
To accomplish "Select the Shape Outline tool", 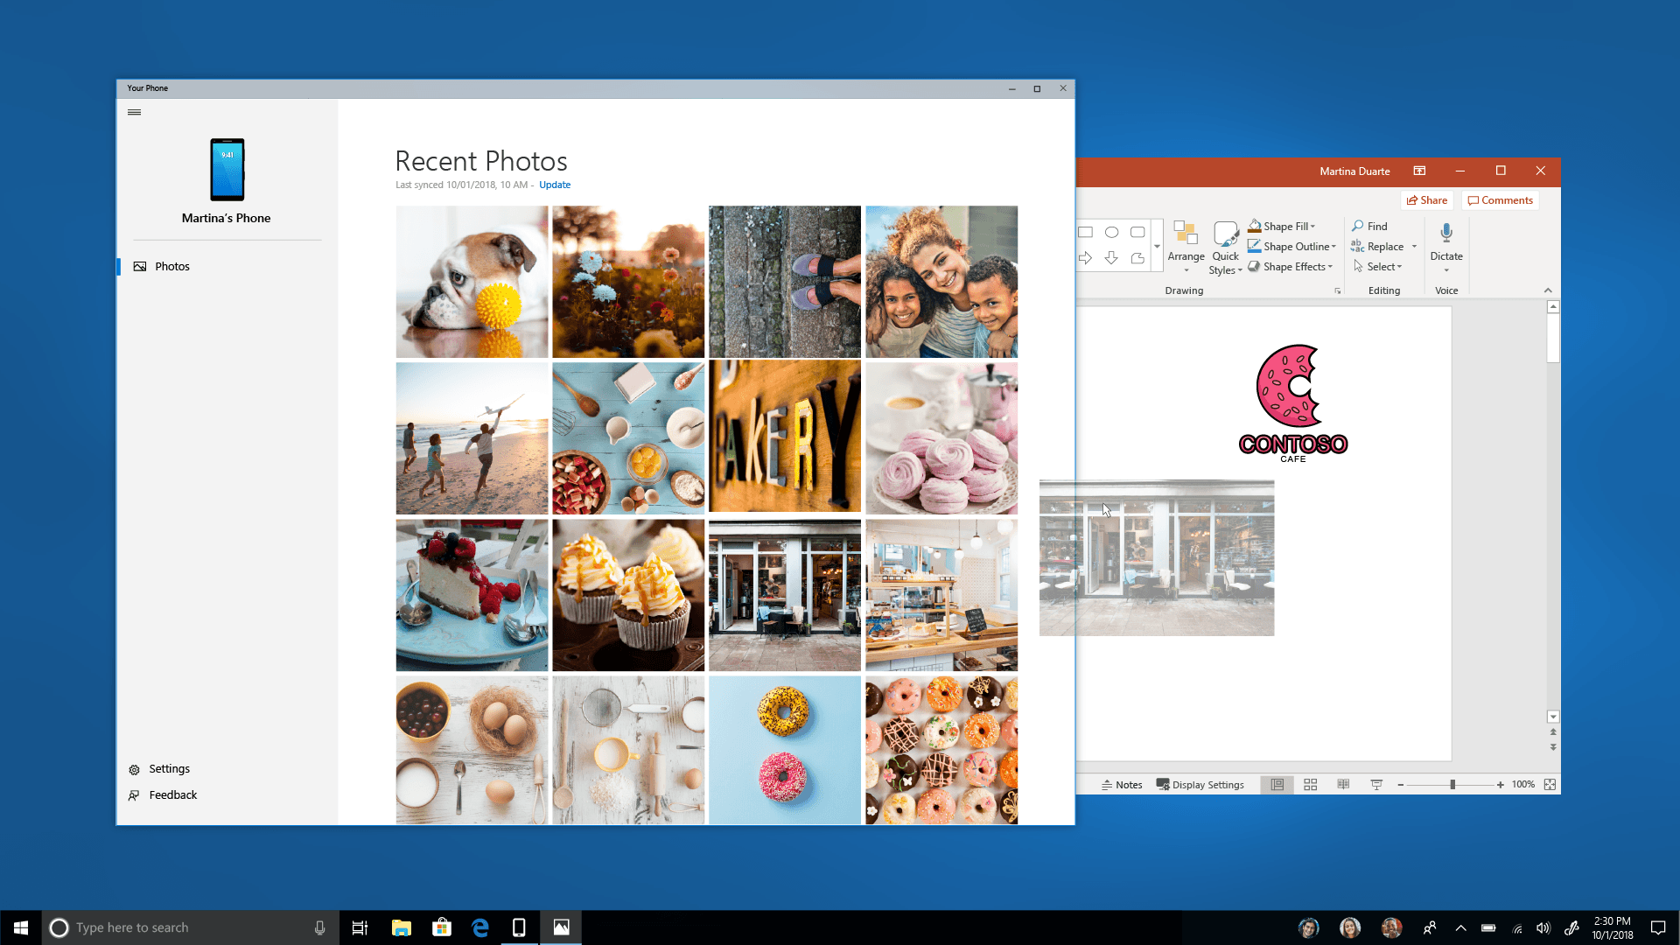I will (1293, 246).
